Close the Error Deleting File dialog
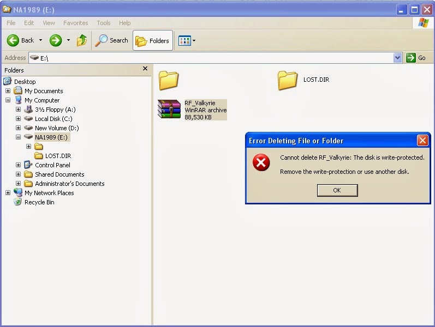Screen dimensions: 435x327 click(422, 141)
